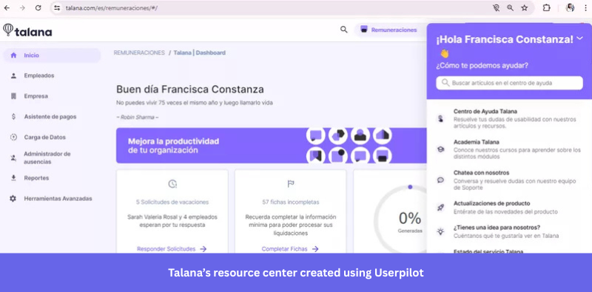
Task: Open the Chrome profile avatar
Action: click(570, 8)
